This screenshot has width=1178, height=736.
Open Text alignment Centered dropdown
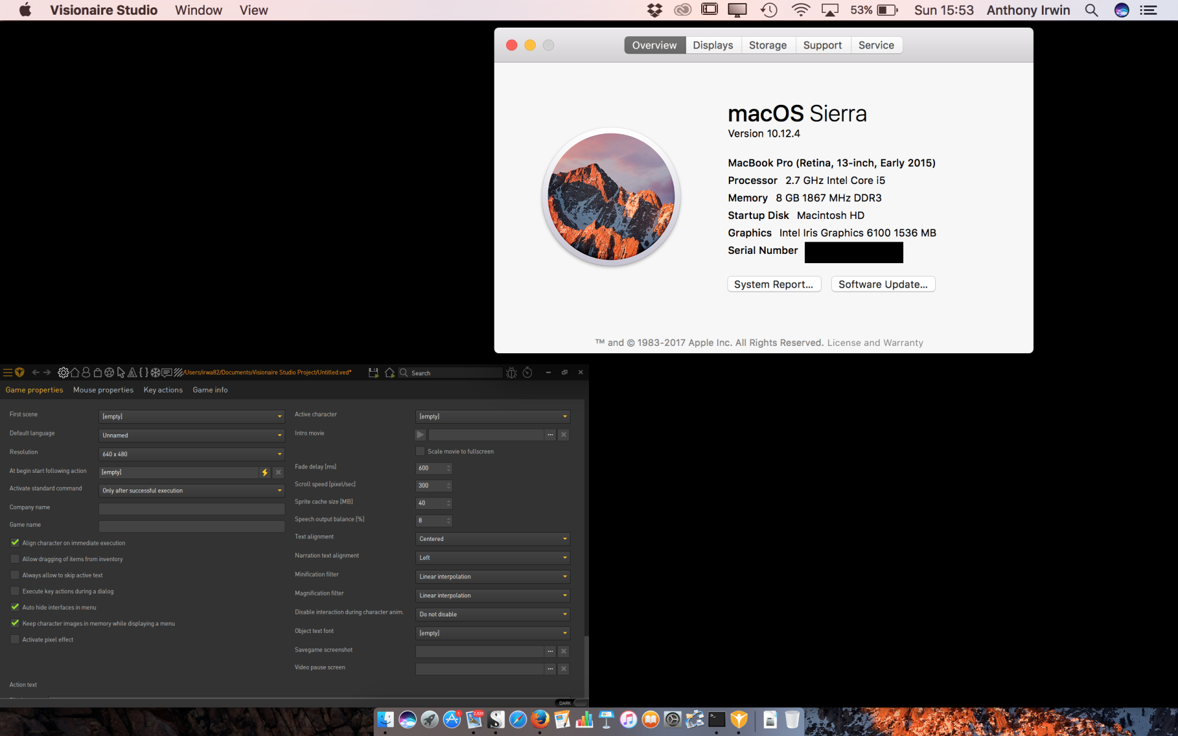493,539
